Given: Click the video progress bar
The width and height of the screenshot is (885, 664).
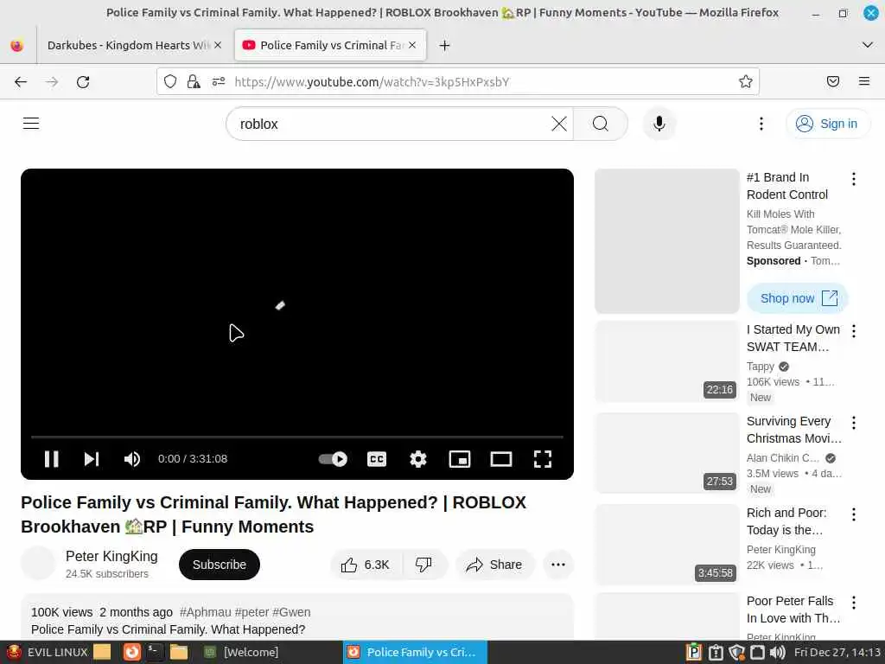Looking at the screenshot, I should 297,437.
